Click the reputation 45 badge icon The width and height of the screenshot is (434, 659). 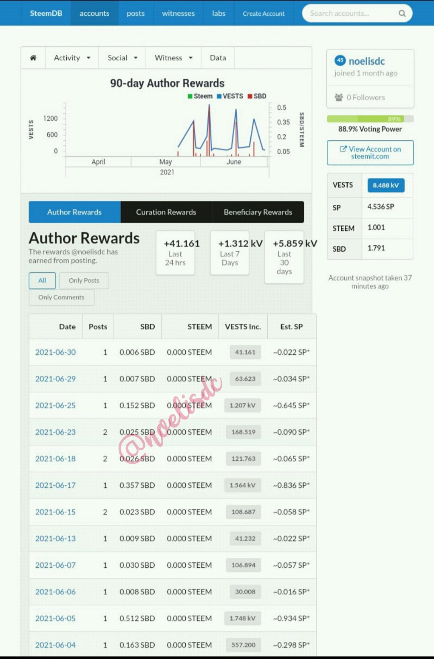tap(340, 61)
